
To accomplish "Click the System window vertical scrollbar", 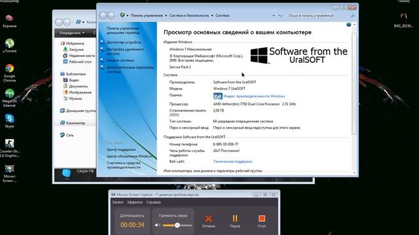I will click(354, 84).
